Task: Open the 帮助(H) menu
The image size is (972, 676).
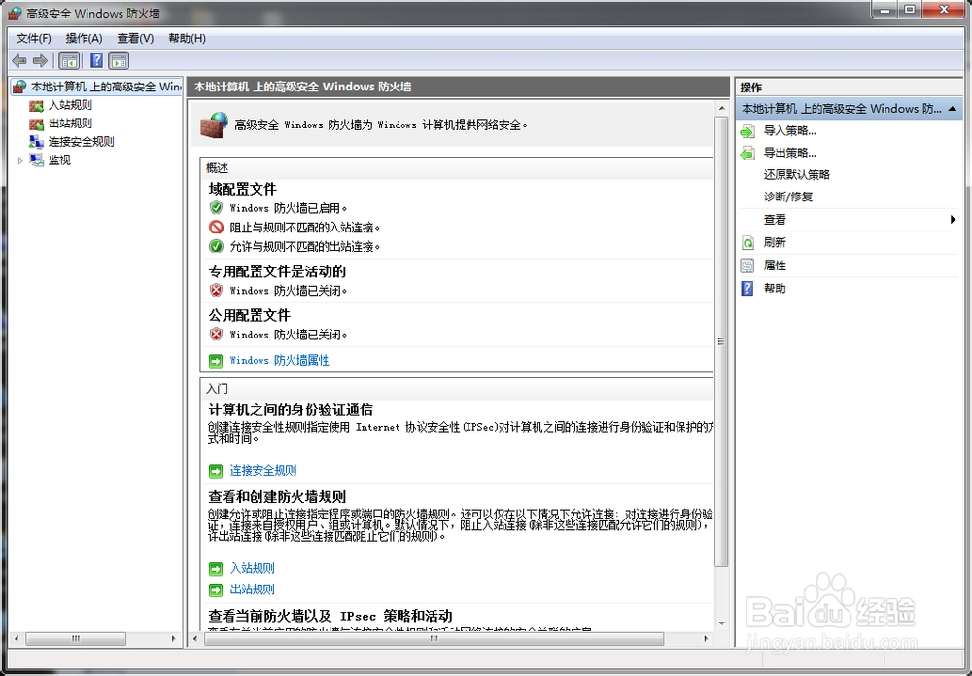Action: click(188, 39)
